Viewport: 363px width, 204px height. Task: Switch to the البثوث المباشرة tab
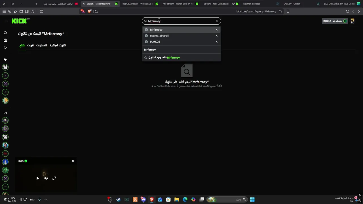(58, 45)
